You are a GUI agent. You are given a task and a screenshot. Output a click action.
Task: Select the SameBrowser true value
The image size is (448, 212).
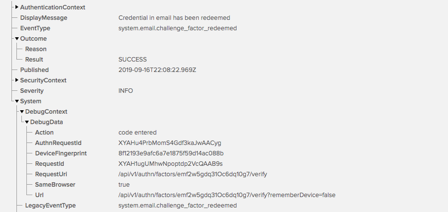click(x=124, y=185)
